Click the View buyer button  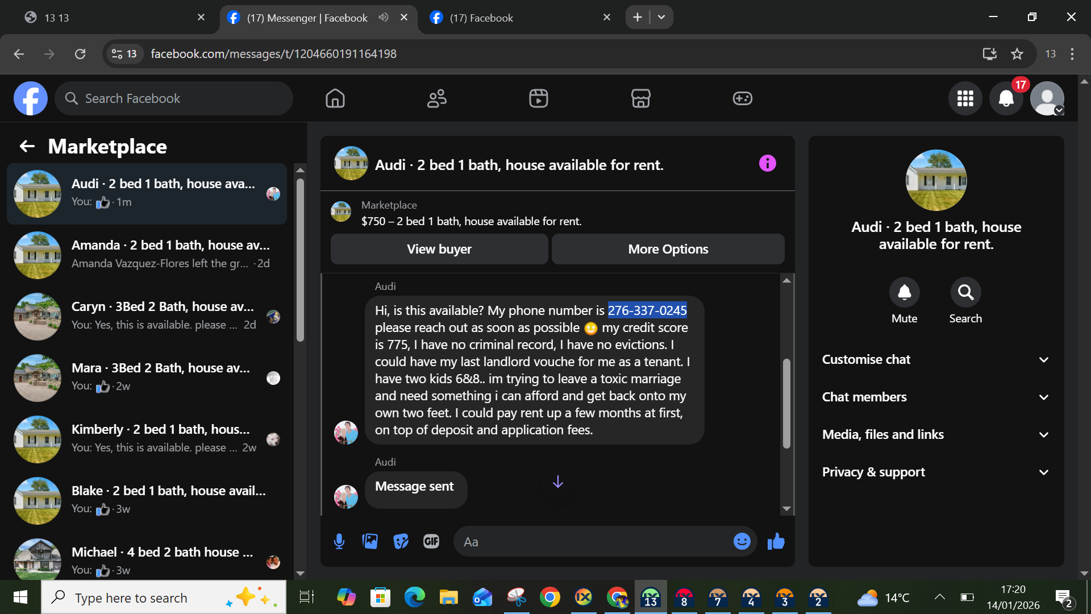pos(439,249)
